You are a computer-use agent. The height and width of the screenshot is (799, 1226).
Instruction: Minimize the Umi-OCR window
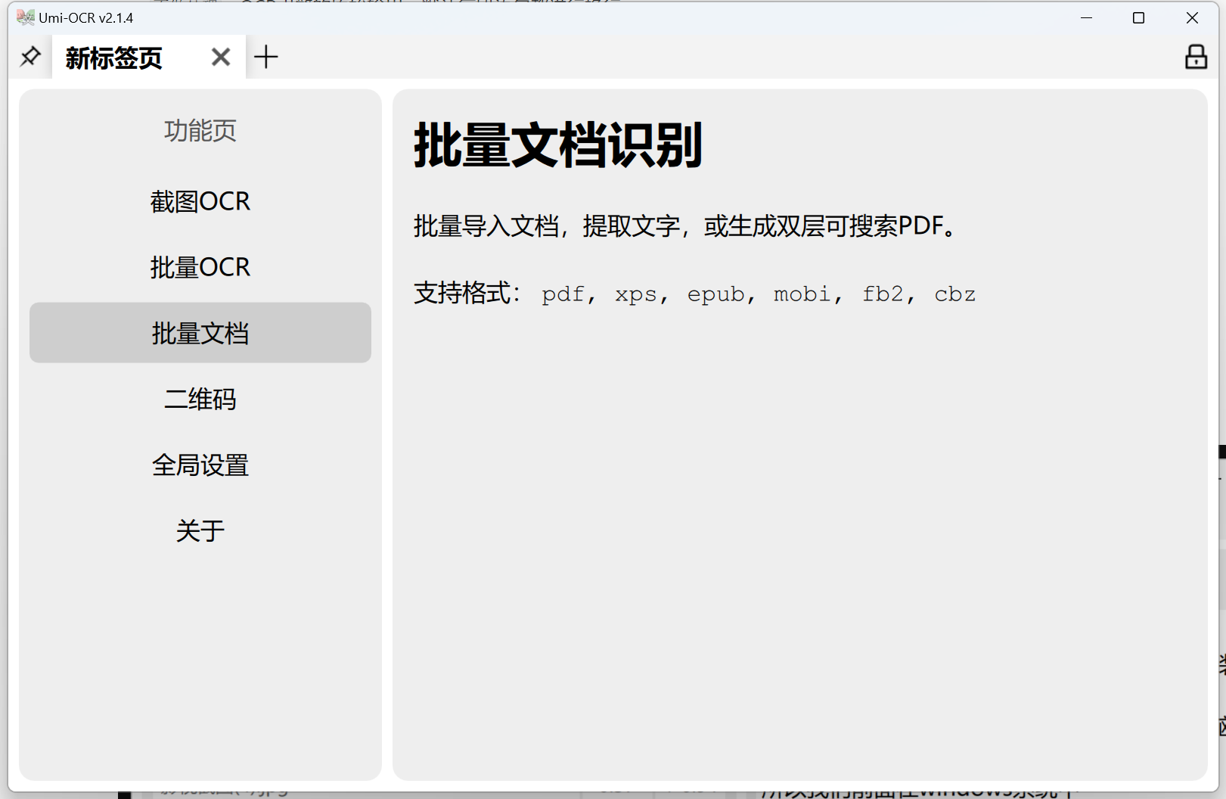point(1087,17)
